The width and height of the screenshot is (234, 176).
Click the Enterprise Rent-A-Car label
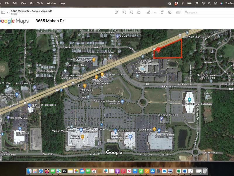[x=27, y=84]
